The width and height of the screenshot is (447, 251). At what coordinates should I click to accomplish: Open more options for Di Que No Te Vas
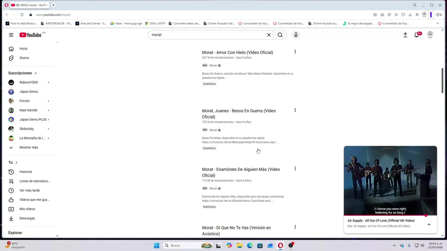(x=295, y=227)
